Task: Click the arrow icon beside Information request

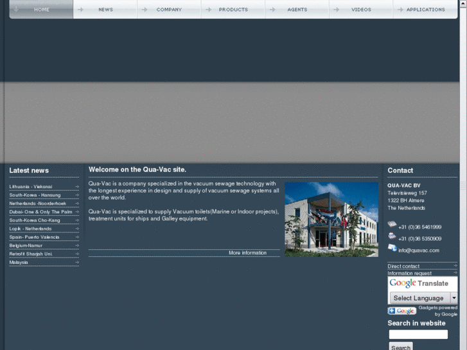Action: [x=455, y=272]
